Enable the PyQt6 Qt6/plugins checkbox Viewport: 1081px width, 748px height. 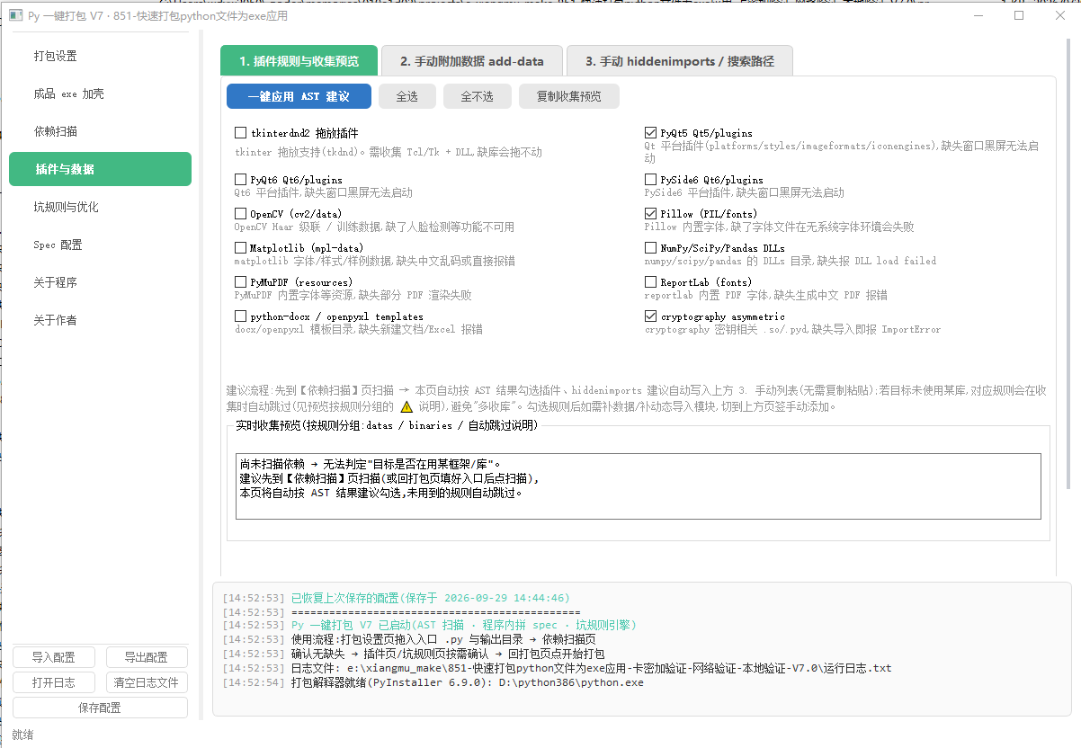240,180
